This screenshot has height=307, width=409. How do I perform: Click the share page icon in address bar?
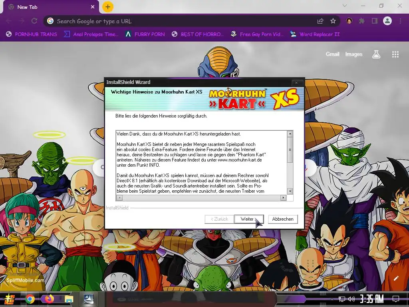click(320, 21)
